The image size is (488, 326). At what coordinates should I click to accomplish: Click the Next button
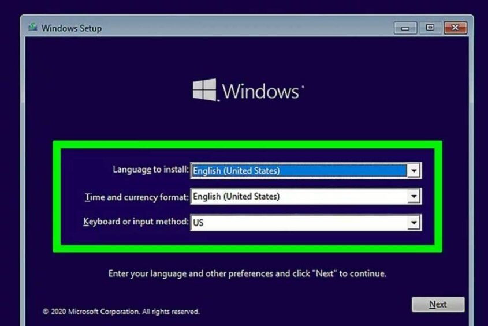[438, 304]
